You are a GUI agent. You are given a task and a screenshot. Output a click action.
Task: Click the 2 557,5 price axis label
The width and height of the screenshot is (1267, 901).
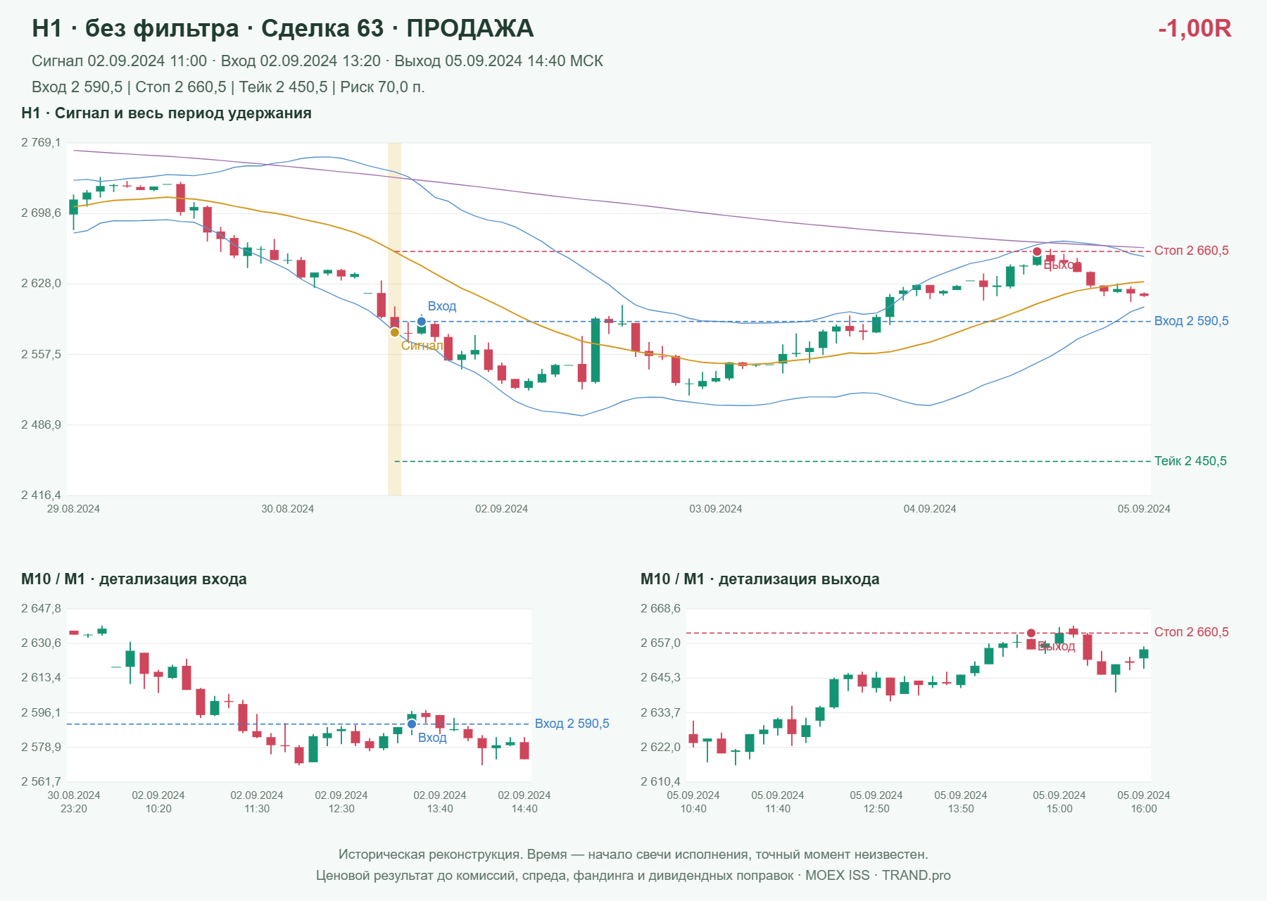[41, 354]
